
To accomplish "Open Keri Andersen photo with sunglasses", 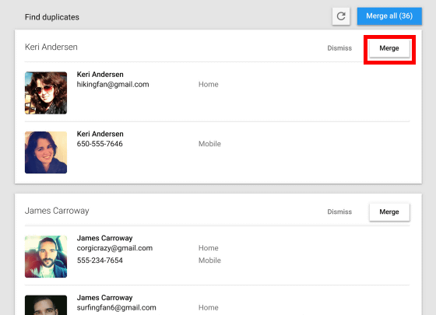I will [x=46, y=93].
